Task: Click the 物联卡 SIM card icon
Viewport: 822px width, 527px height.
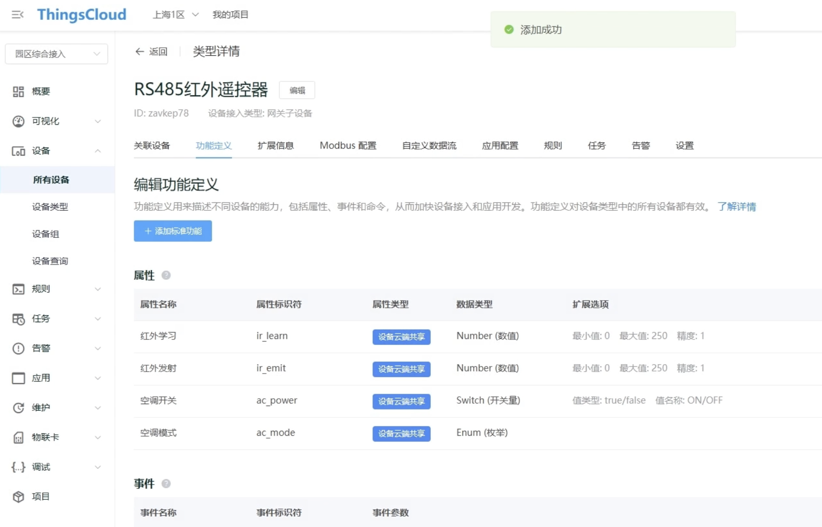Action: [x=18, y=437]
